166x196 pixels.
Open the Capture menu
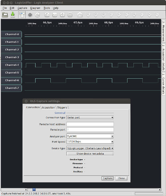tap(22, 8)
